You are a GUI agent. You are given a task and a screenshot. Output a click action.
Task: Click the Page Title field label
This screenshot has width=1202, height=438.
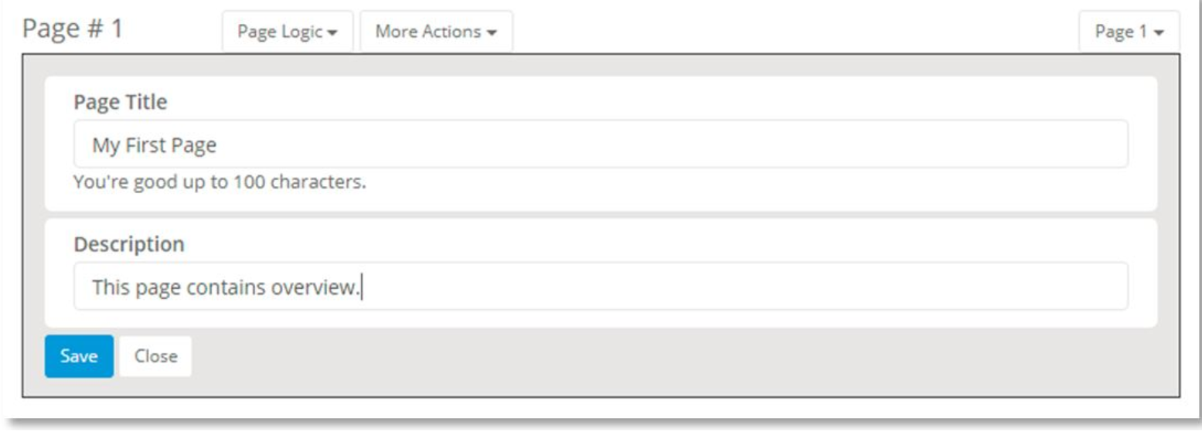point(120,101)
